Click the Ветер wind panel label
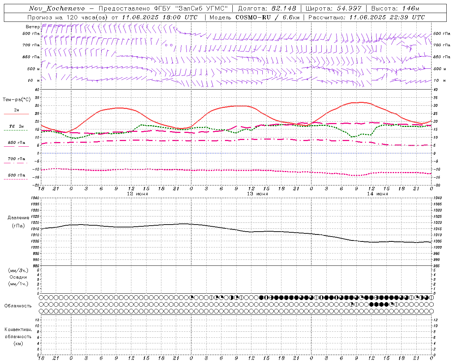Viewport: 452px width, 361px height. 32,27
